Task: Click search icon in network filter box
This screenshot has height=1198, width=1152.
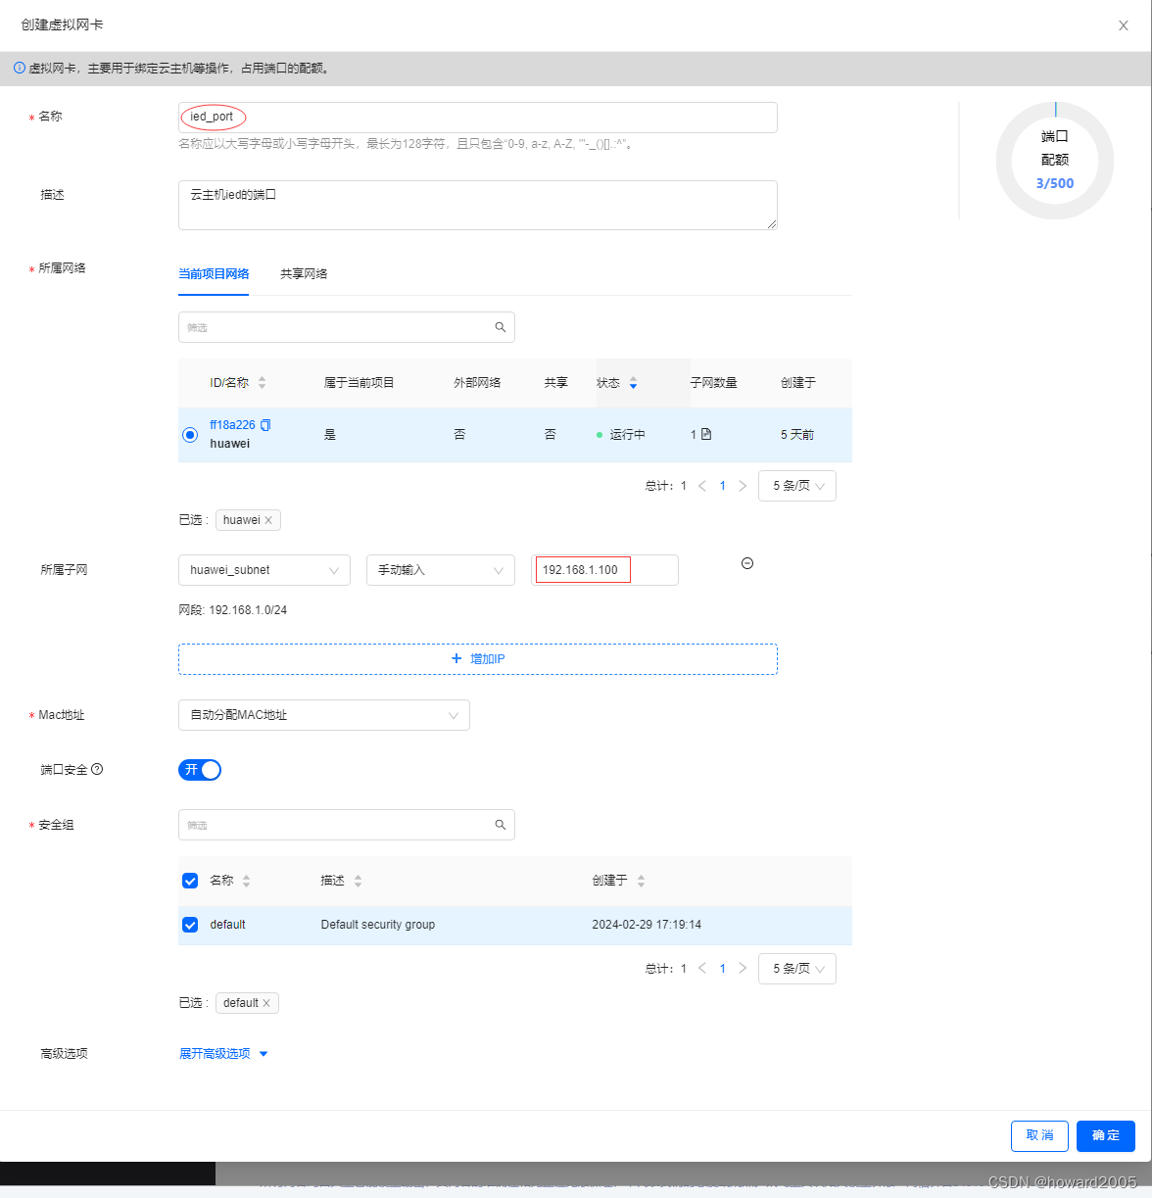Action: click(500, 327)
